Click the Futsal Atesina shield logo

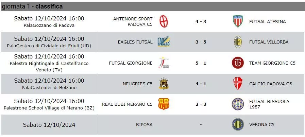[238, 21]
